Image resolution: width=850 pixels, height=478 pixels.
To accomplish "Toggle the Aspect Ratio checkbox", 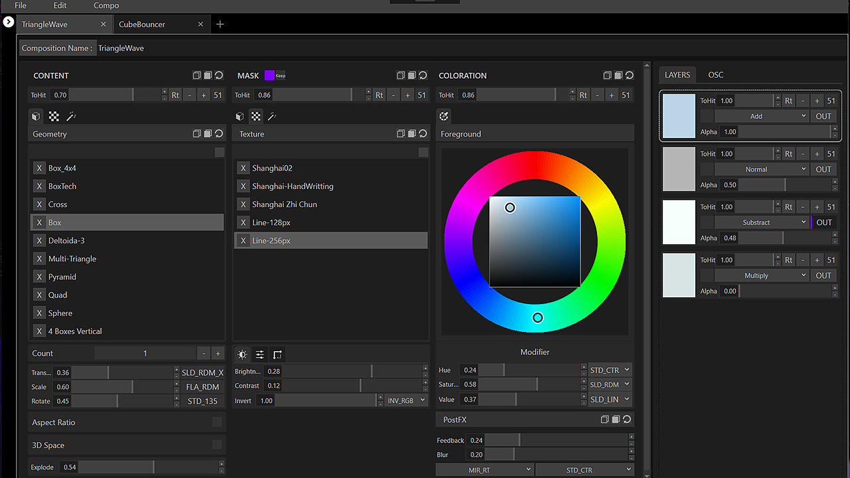I will pyautogui.click(x=217, y=422).
